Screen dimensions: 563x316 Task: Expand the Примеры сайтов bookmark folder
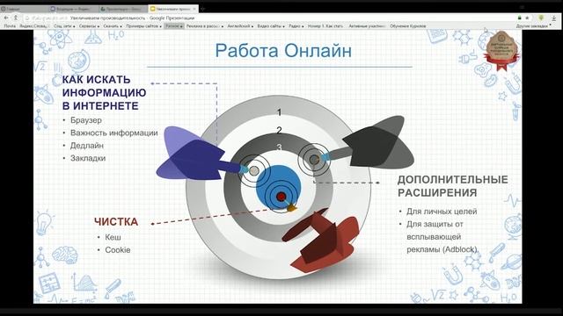143,26
